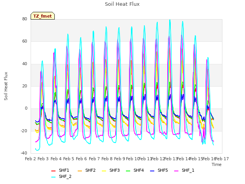245x184 pixels.
Task: Click the Soil Heat Flux chart title
Action: tap(122, 4)
